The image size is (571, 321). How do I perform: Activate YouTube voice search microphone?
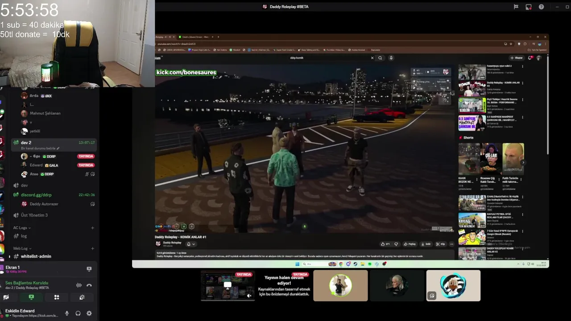point(391,58)
